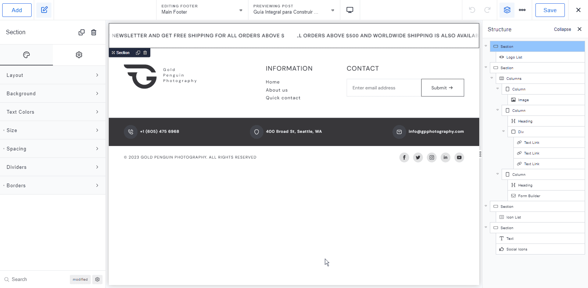Click the YouTube social icon in footer
The width and height of the screenshot is (588, 288).
(459, 157)
